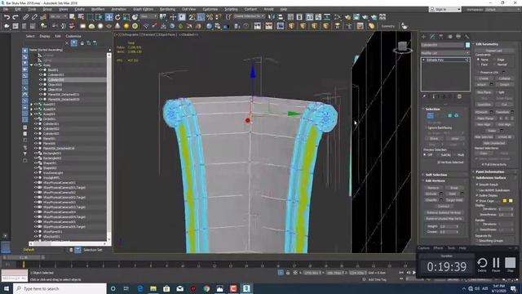The width and height of the screenshot is (522, 294).
Task: Choose Element sub-object level in Selection
Action: point(457,116)
